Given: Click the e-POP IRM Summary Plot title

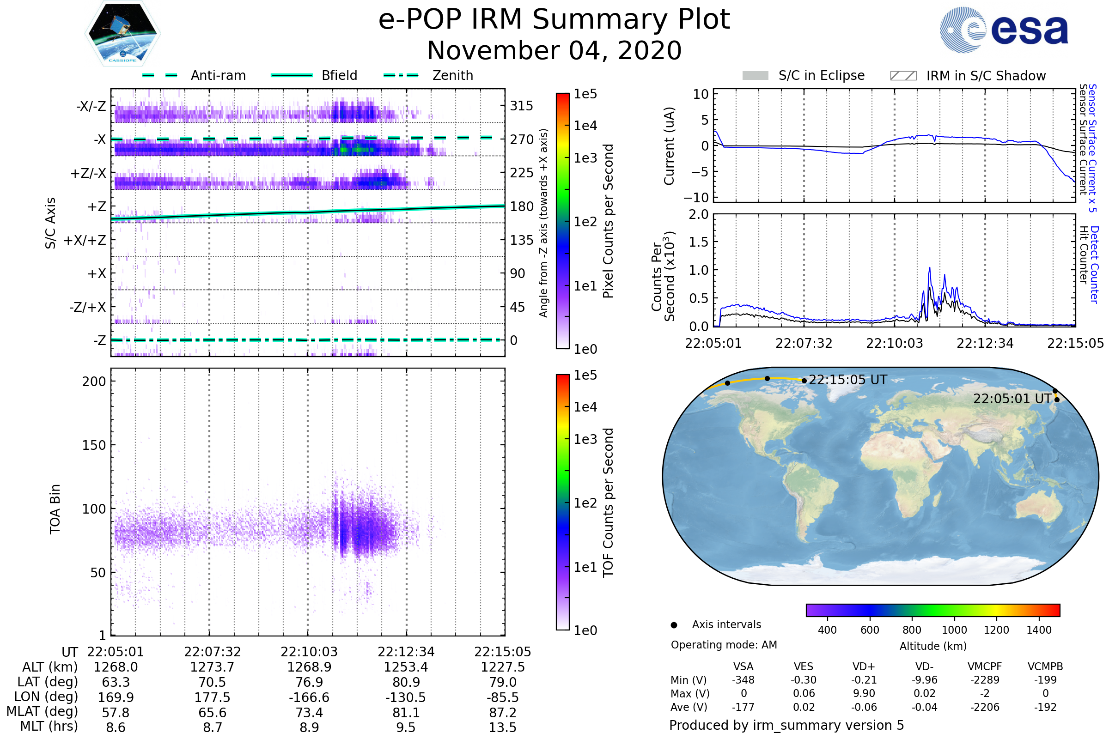Looking at the screenshot, I should coord(554,20).
